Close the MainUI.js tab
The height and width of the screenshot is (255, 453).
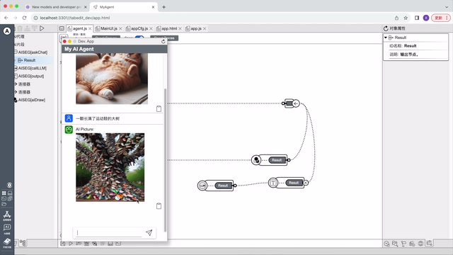[120, 28]
